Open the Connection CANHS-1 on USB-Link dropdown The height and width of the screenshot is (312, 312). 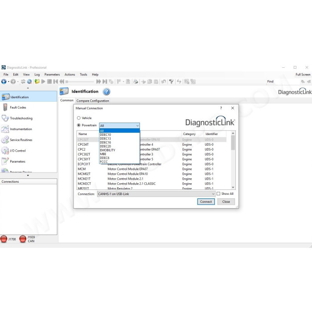coord(156,194)
